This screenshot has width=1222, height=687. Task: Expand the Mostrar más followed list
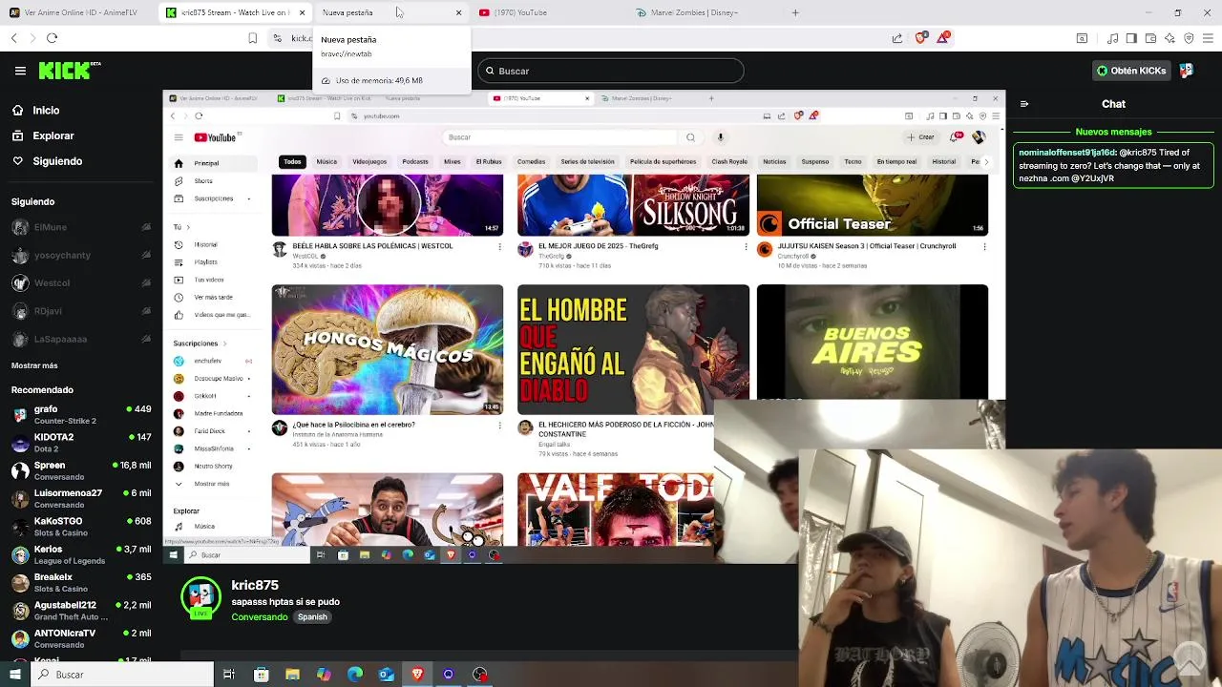[x=34, y=365]
